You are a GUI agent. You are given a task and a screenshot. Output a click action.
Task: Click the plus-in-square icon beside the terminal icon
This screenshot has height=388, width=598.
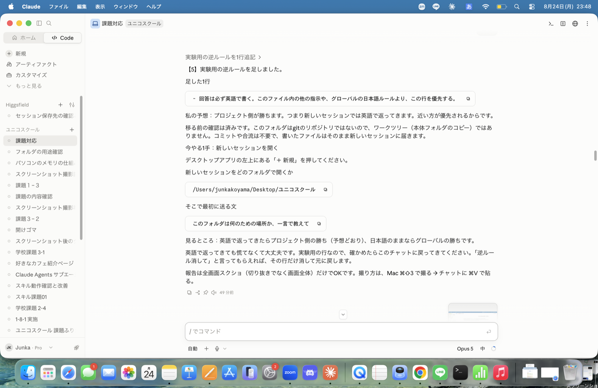point(563,24)
